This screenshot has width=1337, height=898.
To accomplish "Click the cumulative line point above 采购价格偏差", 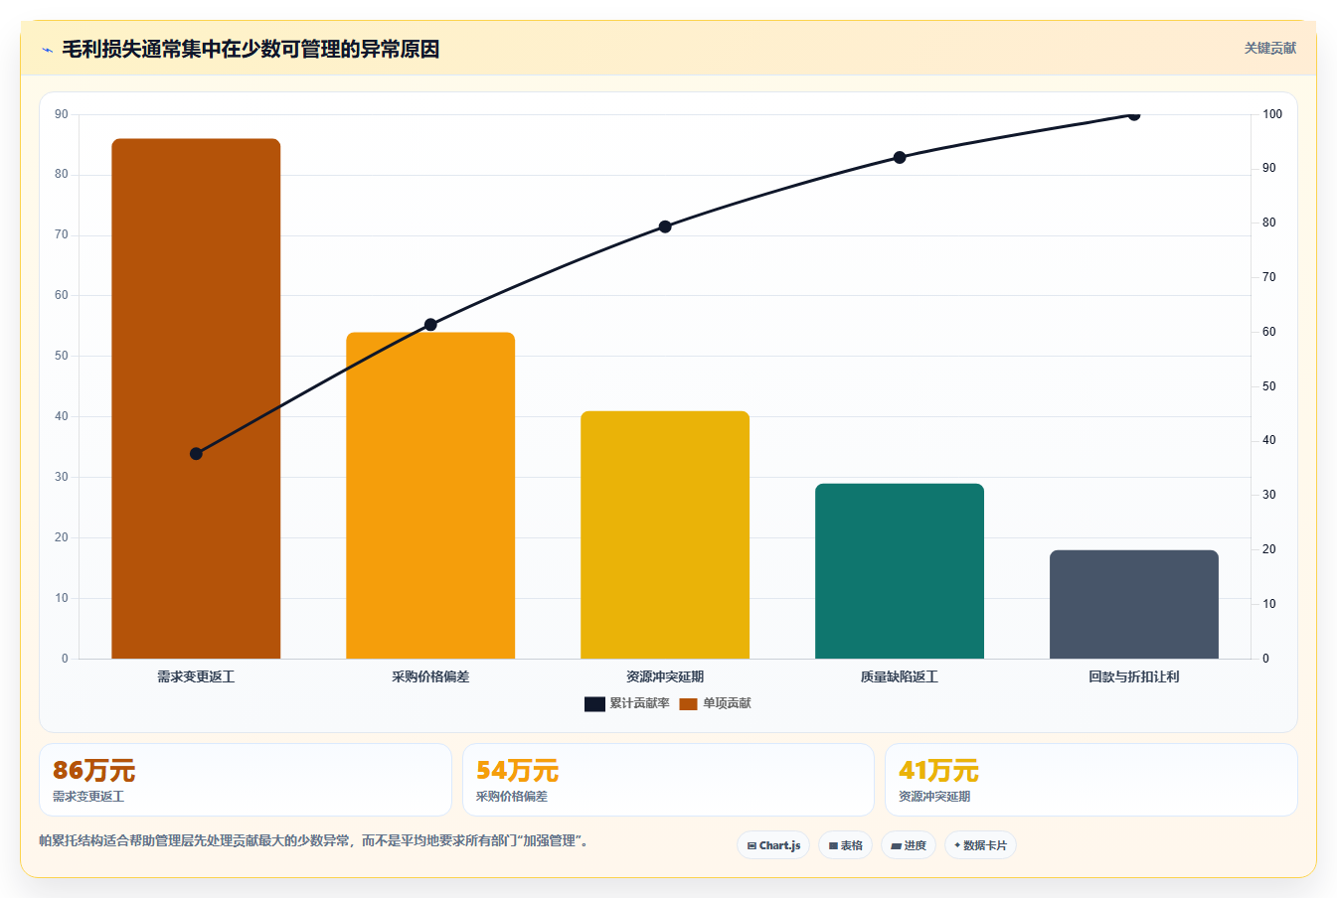I will 430,325.
